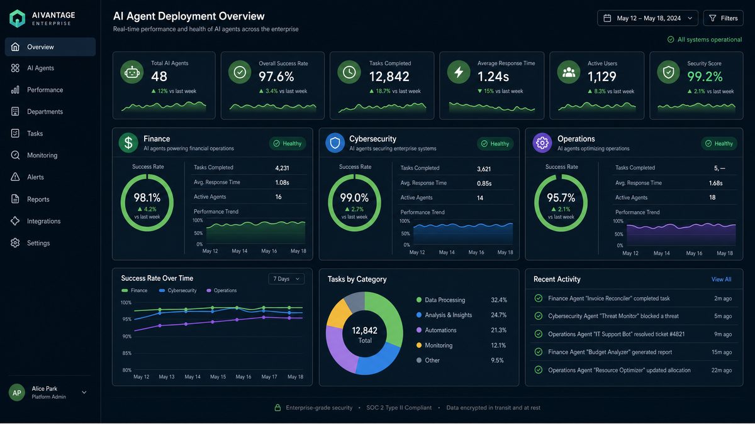
Task: Click the yellow Monitoring legend dot in Tasks by Category
Action: click(419, 345)
